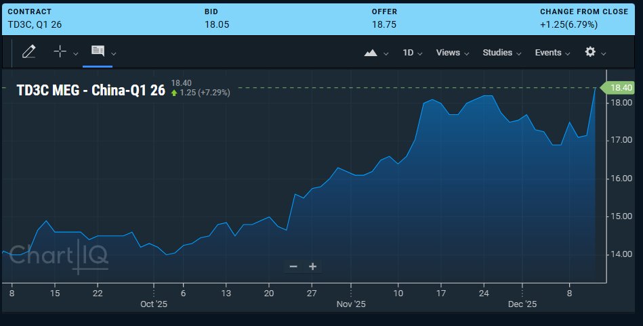The image size is (643, 326).
Task: Click the CHANGE FROM CLOSE header
Action: point(584,12)
